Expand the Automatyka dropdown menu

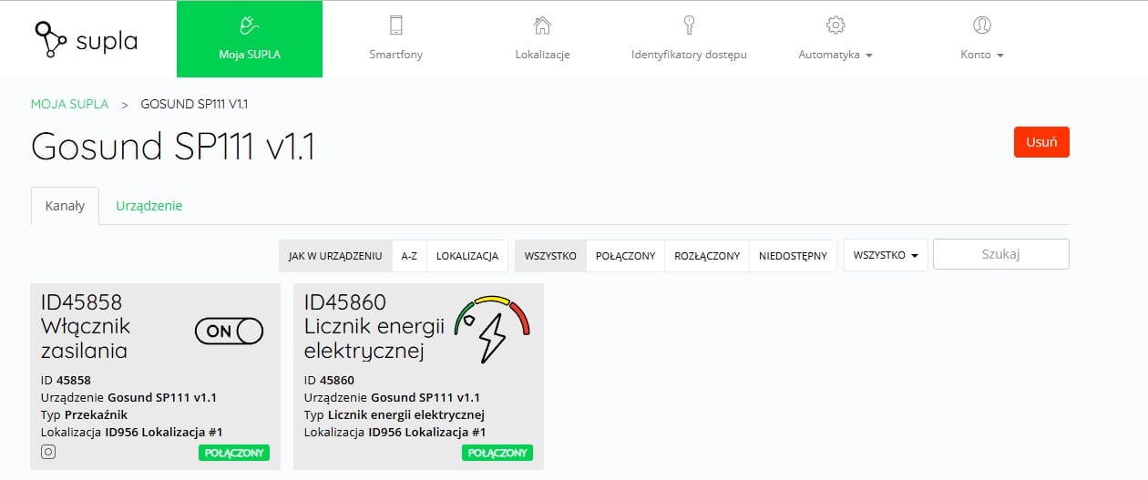coord(835,55)
